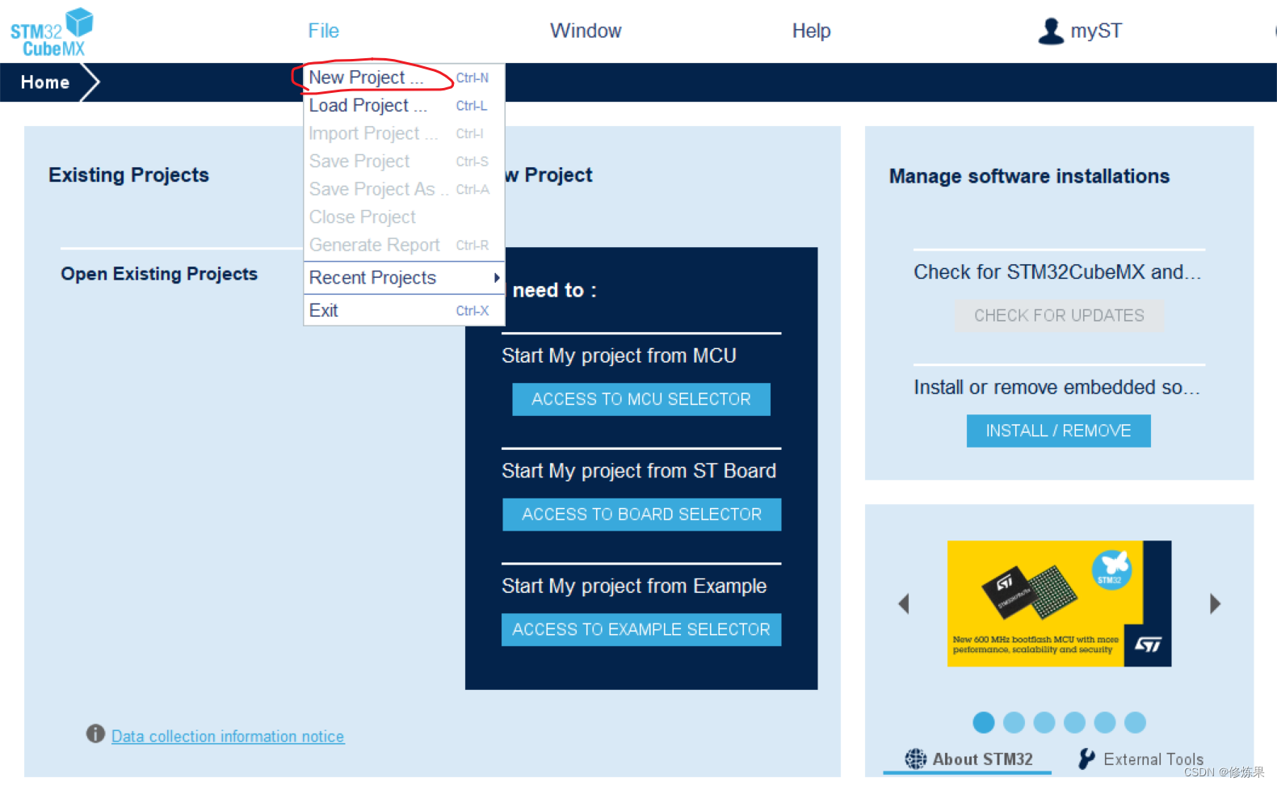The width and height of the screenshot is (1277, 786).
Task: Click ACCESS TO MCU SELECTOR button
Action: click(x=641, y=399)
